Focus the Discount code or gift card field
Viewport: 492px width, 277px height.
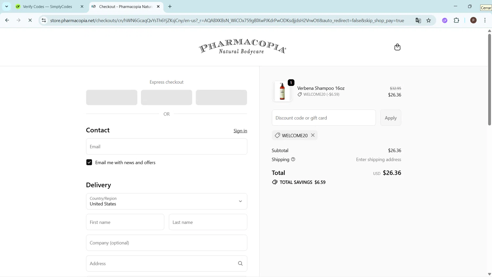(324, 118)
